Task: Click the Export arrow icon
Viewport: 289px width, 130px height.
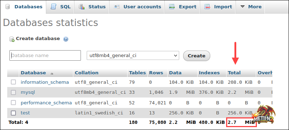Action: [x=172, y=7]
